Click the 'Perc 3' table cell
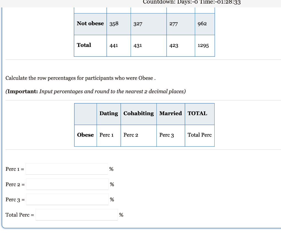This screenshot has height=238, width=281. pos(171,135)
